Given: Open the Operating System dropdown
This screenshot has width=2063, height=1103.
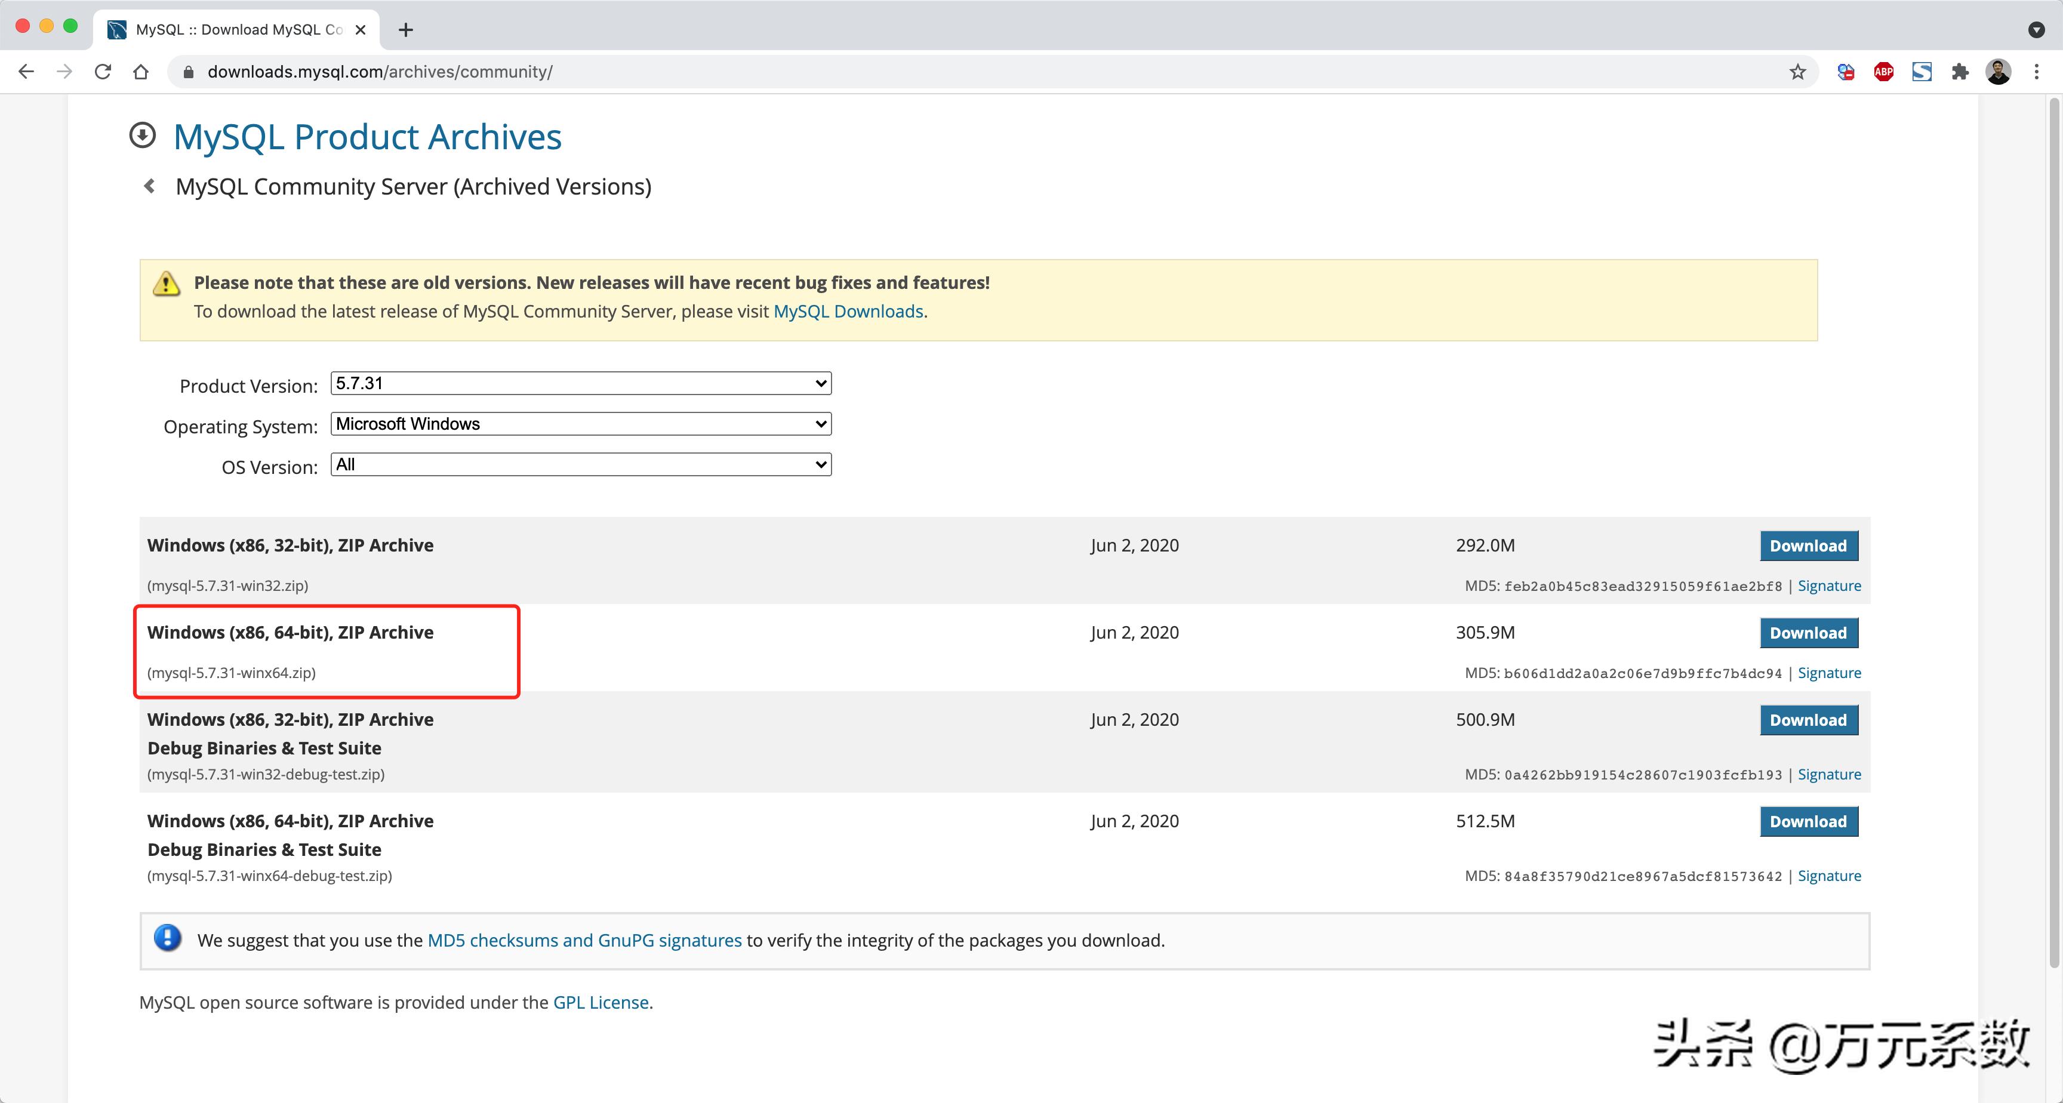Looking at the screenshot, I should pos(581,424).
